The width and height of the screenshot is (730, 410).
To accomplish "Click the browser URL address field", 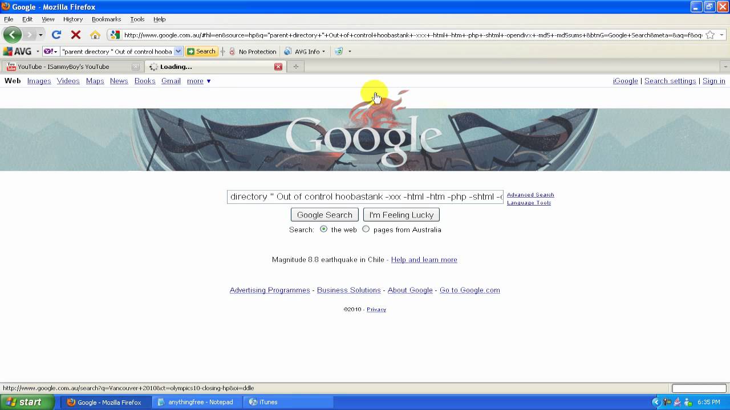I will pos(413,35).
